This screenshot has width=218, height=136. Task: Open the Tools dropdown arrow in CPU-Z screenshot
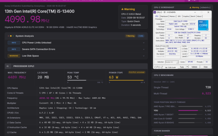[x=187, y=67]
